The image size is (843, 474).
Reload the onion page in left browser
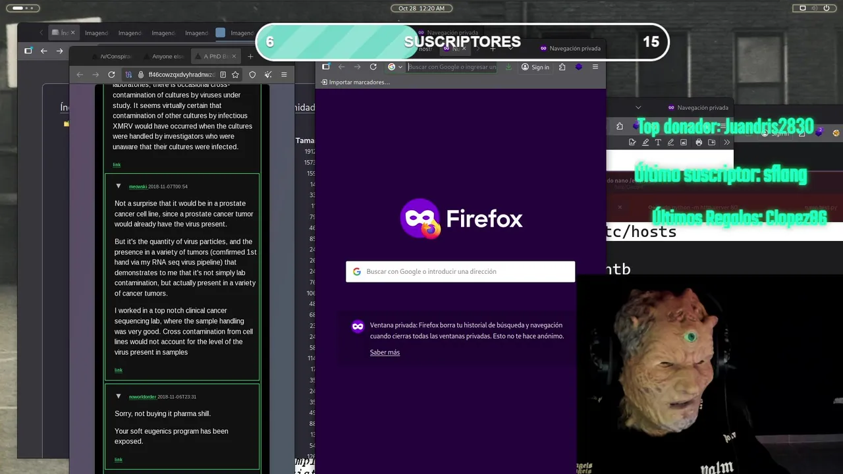(x=111, y=74)
